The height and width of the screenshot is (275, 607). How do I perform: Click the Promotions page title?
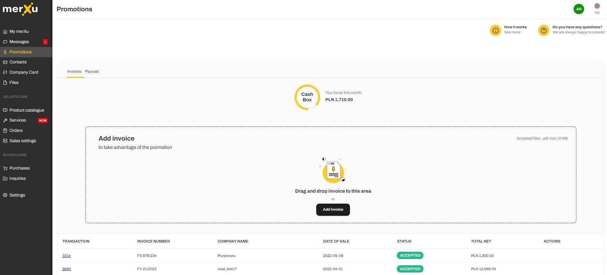(74, 9)
